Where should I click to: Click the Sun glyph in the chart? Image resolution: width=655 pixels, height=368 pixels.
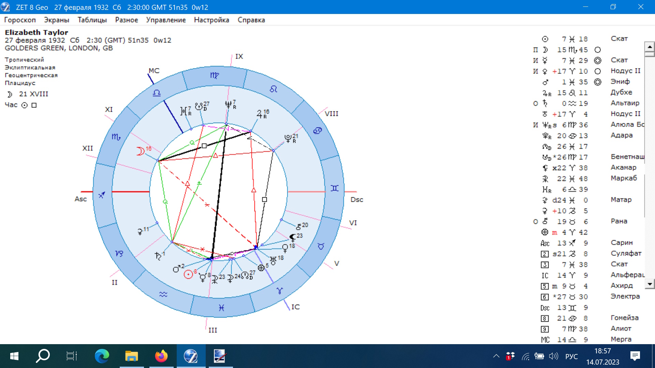[188, 274]
